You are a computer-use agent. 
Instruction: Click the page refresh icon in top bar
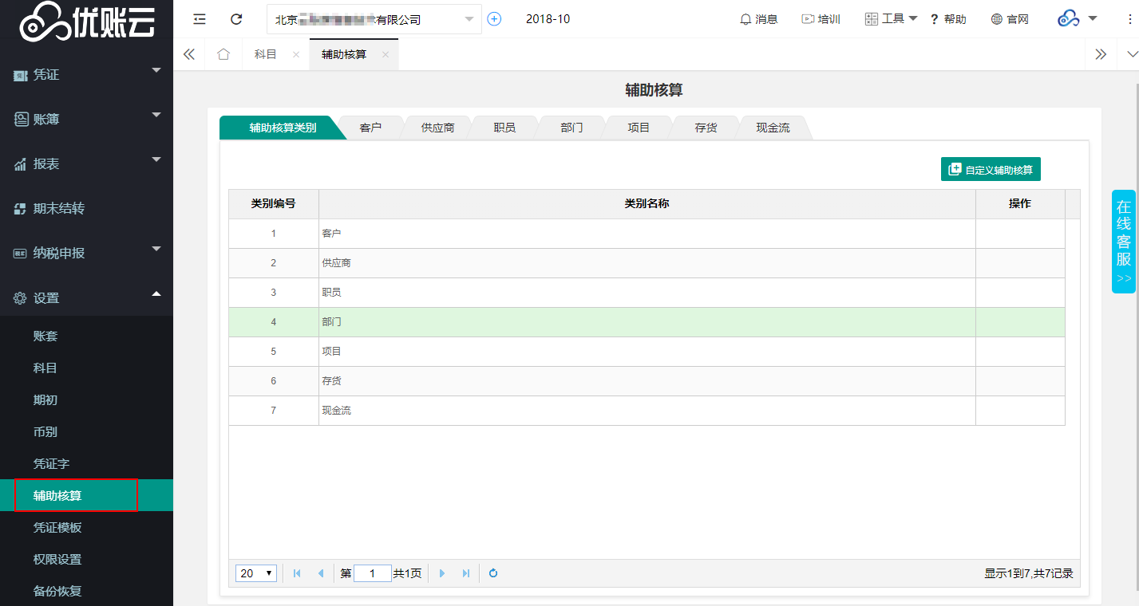pyautogui.click(x=236, y=19)
